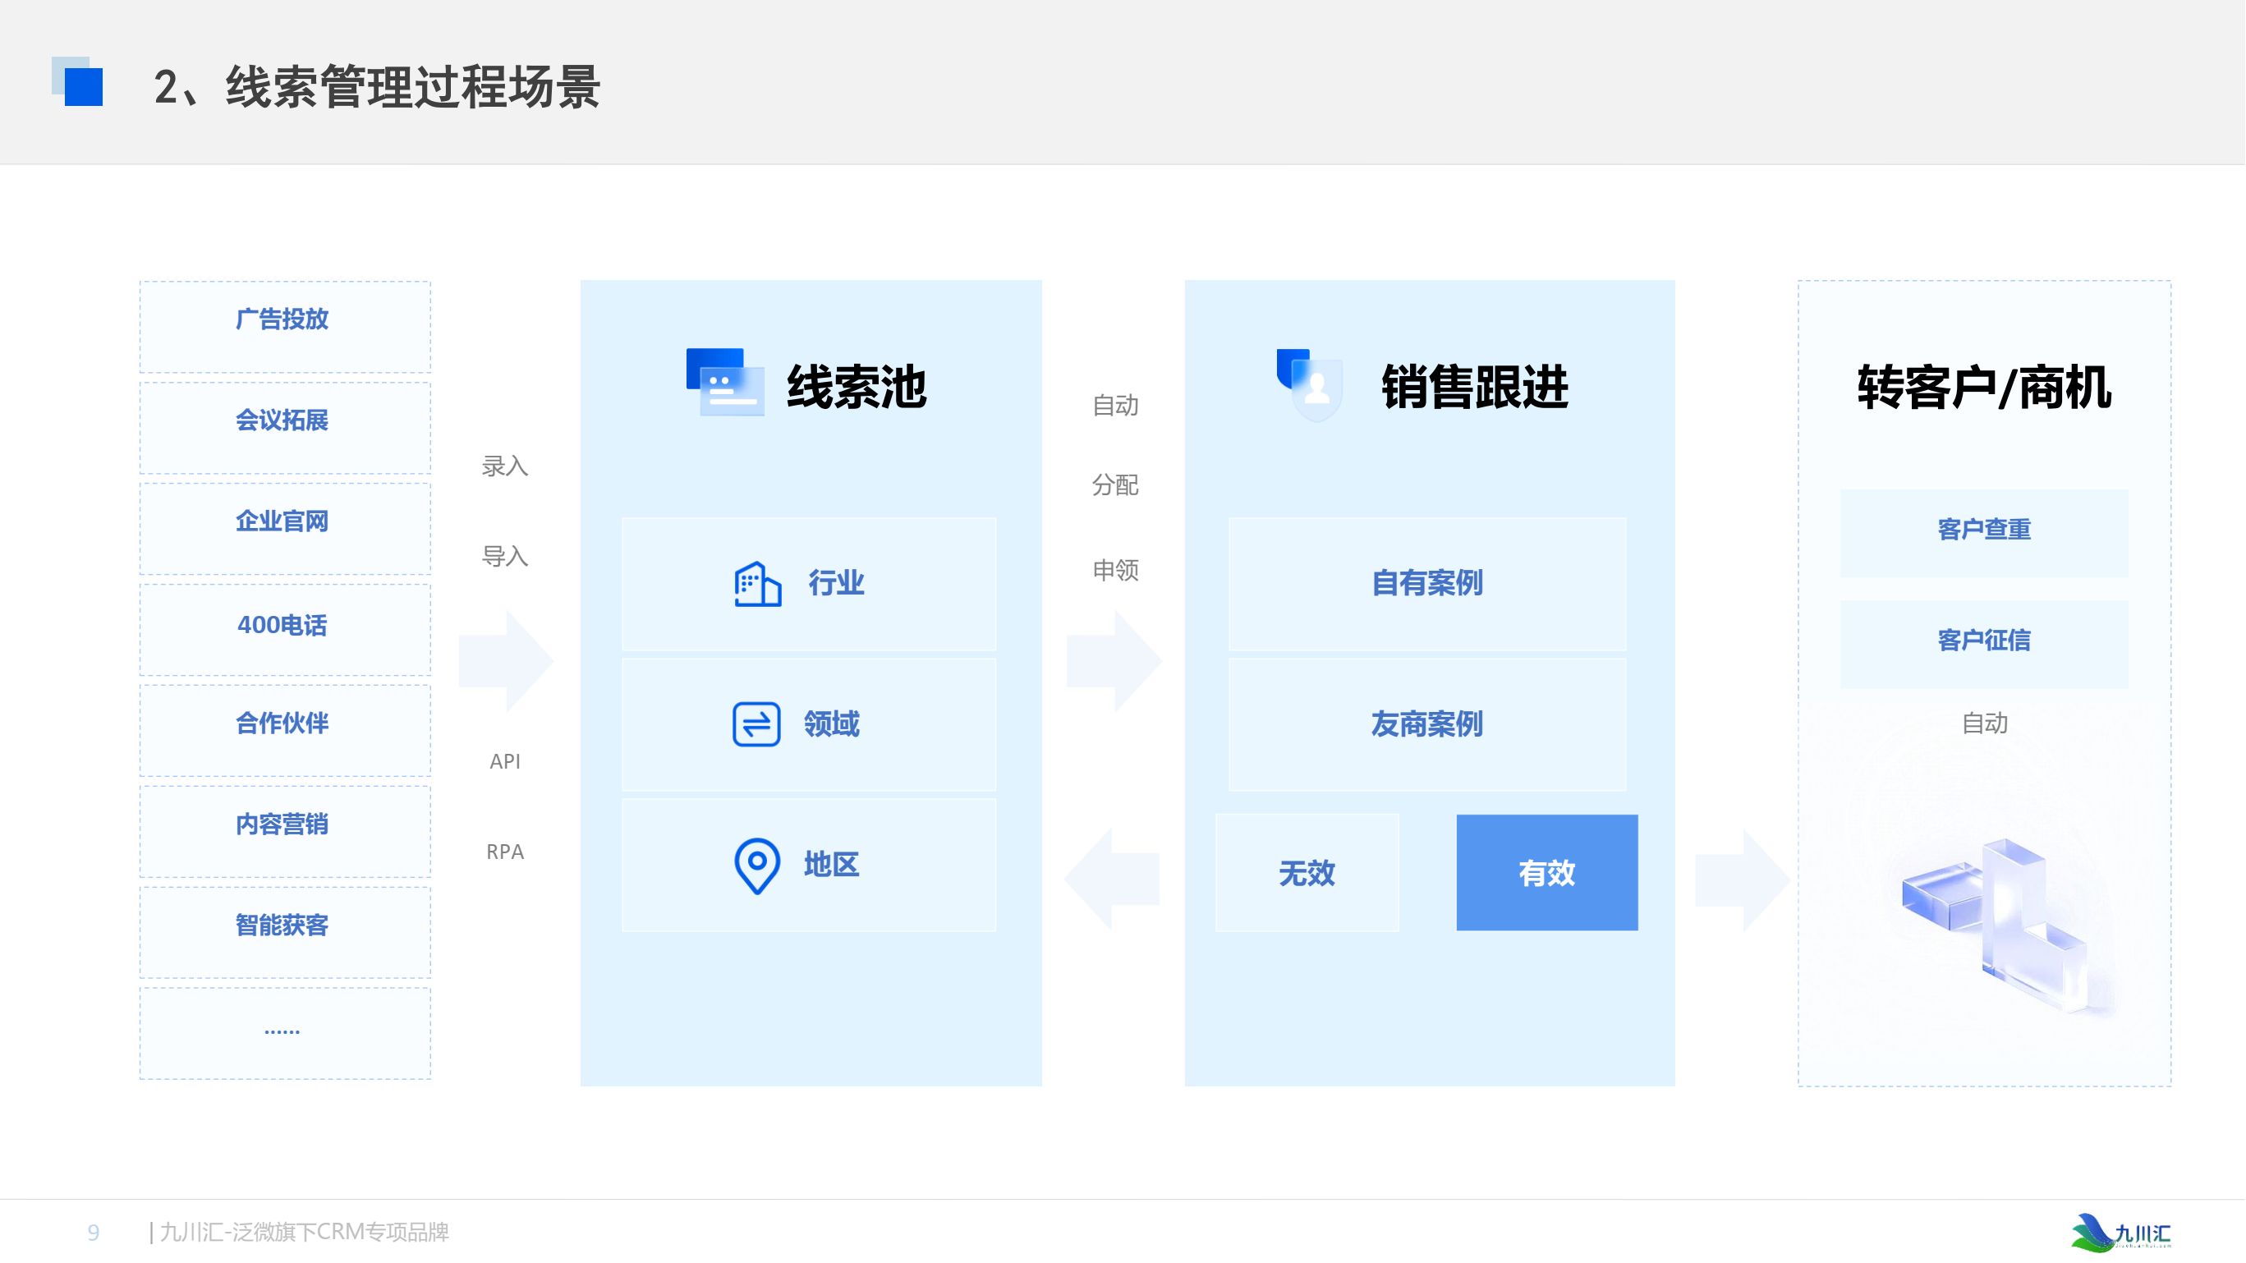Click the 'RPA' label
Screen dimensions: 2246x1263
(505, 852)
